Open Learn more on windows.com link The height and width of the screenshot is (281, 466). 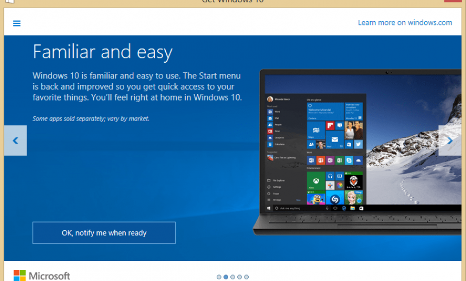(405, 23)
